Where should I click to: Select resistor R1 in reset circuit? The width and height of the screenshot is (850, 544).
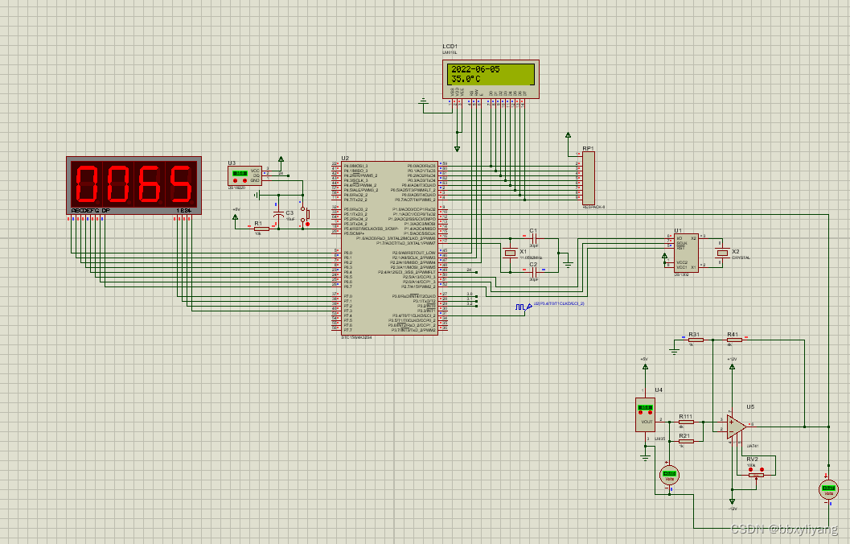[x=261, y=229]
